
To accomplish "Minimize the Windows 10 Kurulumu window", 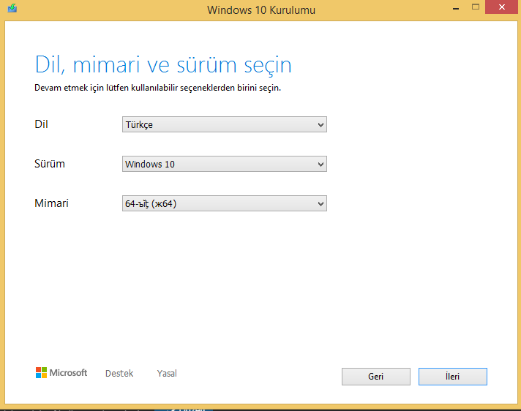I will [x=456, y=8].
